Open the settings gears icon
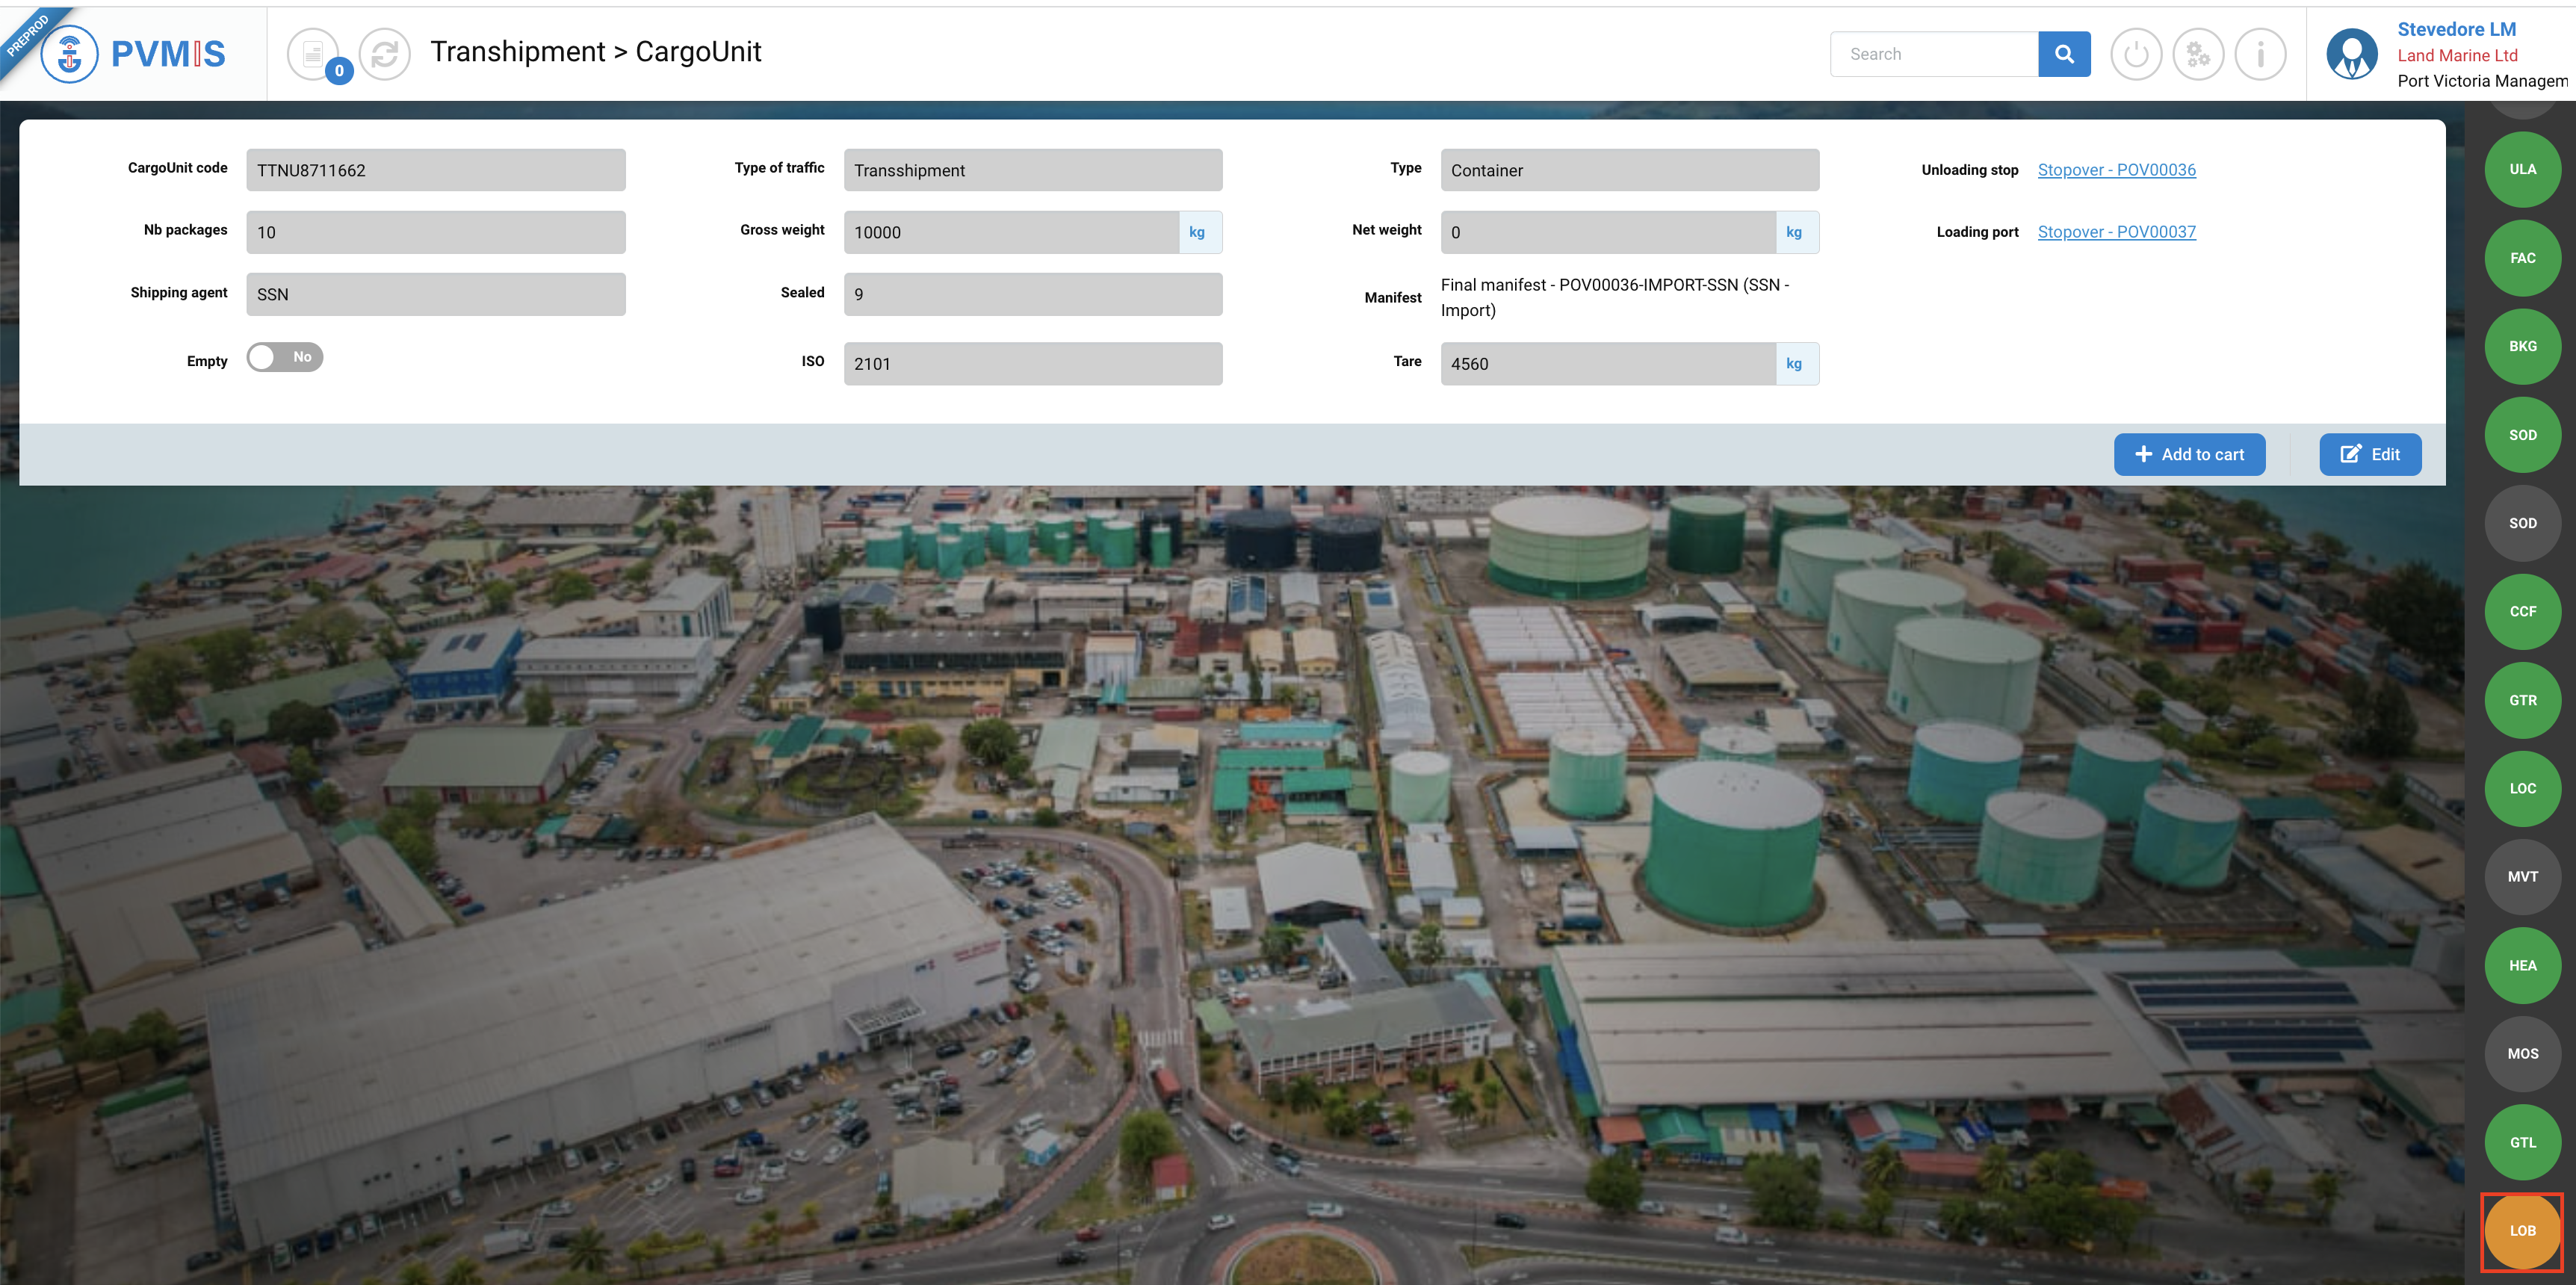Image resolution: width=2576 pixels, height=1285 pixels. pos(2198,54)
